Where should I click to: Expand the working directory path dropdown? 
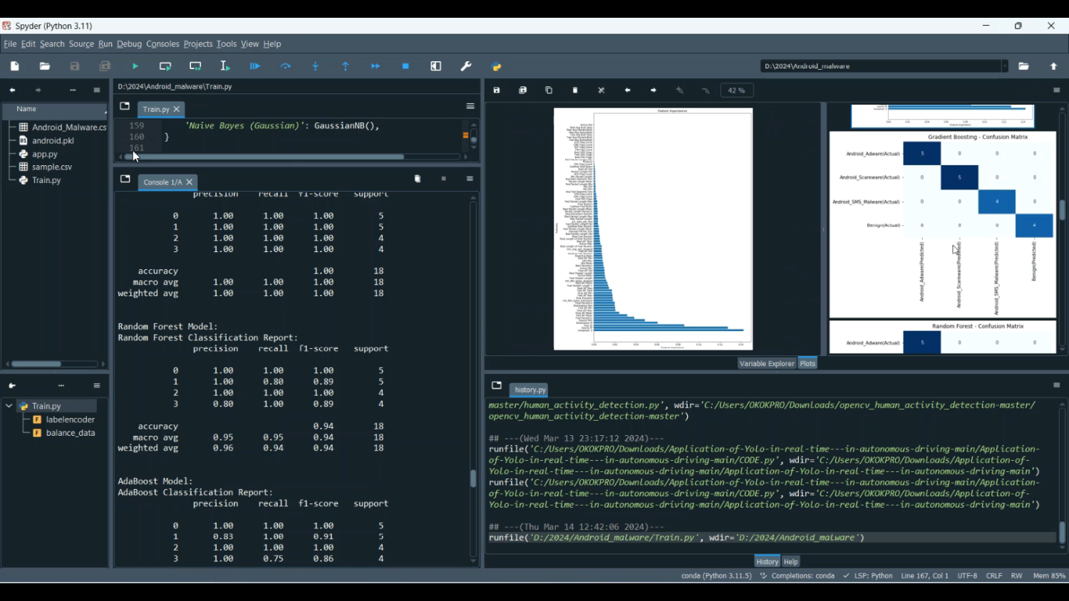(1005, 66)
